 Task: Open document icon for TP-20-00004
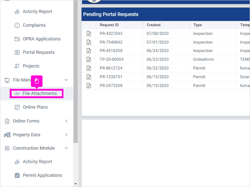pyautogui.click(x=89, y=60)
